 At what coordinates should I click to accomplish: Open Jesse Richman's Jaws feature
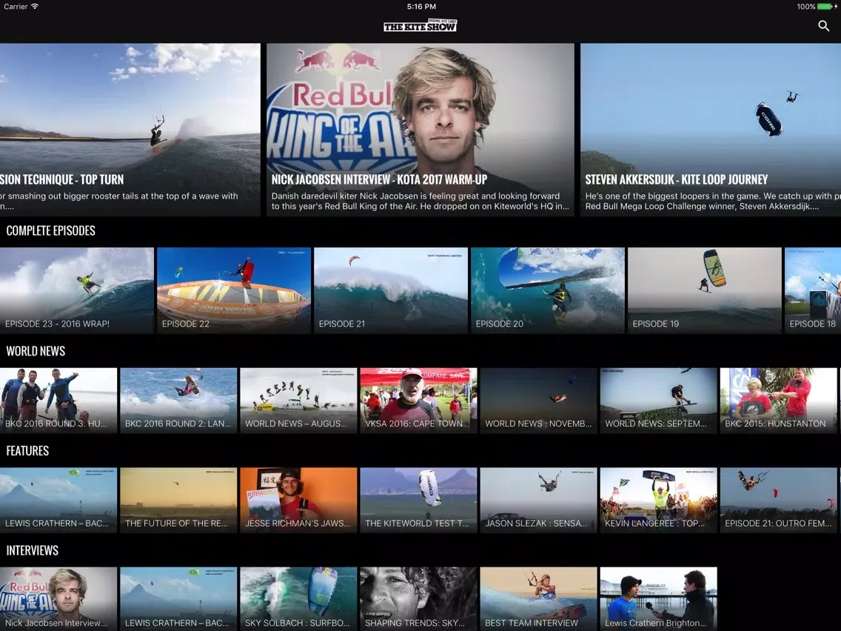click(298, 500)
